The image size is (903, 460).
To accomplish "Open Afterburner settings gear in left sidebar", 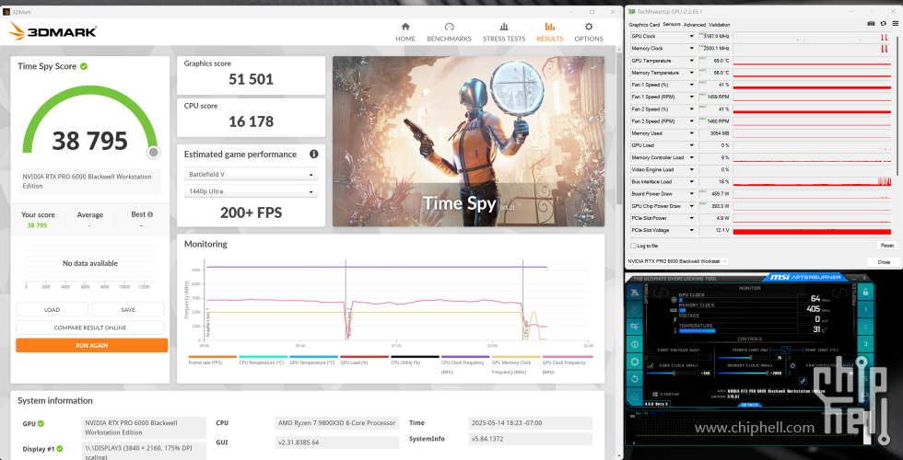I will (x=635, y=362).
